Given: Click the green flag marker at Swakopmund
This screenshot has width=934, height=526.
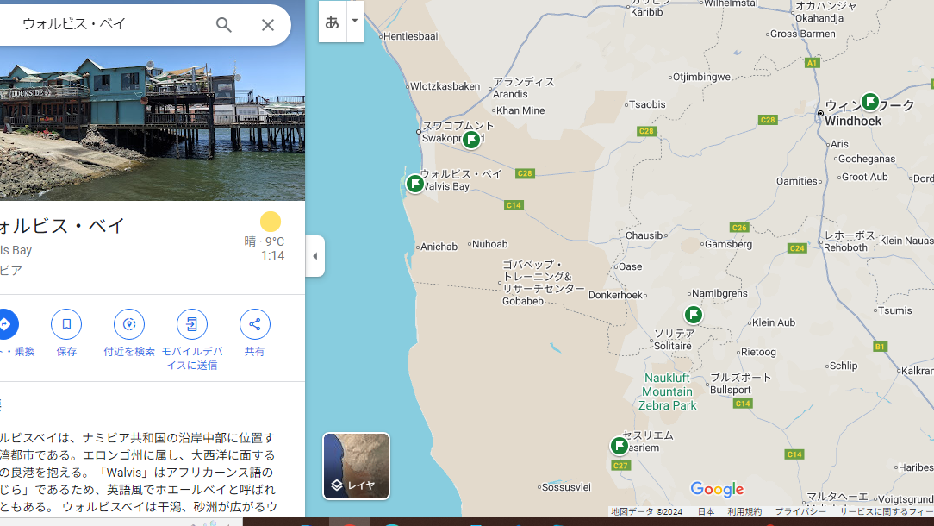Looking at the screenshot, I should [470, 140].
